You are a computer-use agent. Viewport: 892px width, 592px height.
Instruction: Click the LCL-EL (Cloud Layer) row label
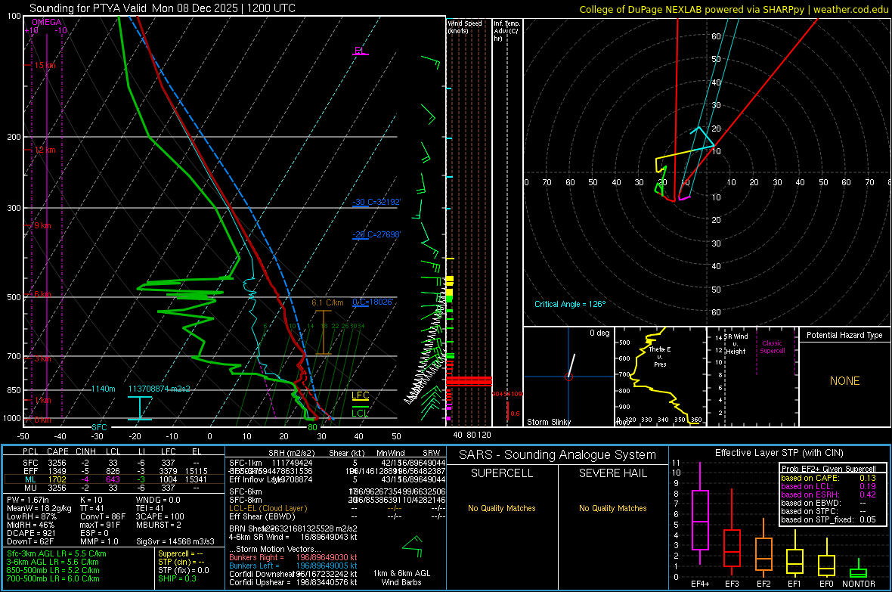click(268, 508)
